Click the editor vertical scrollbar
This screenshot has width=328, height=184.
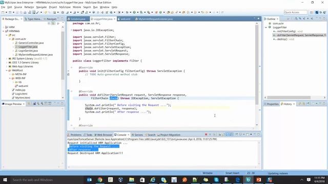pyautogui.click(x=257, y=65)
